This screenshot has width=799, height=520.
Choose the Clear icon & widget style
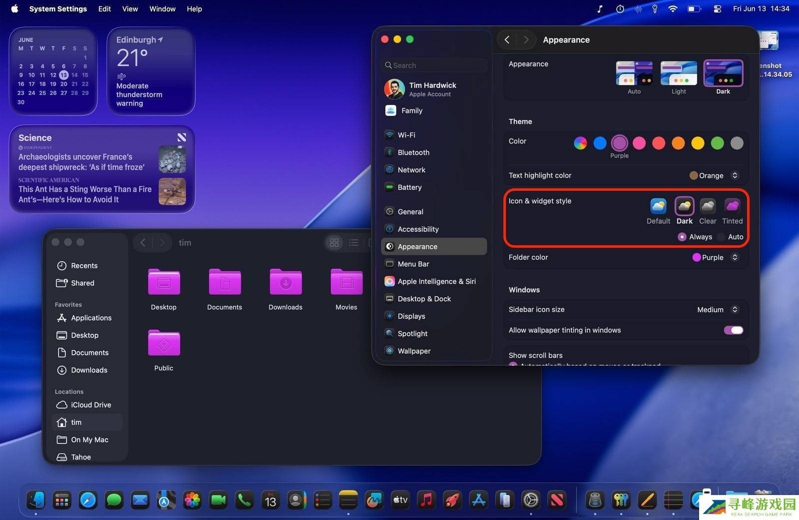click(707, 206)
